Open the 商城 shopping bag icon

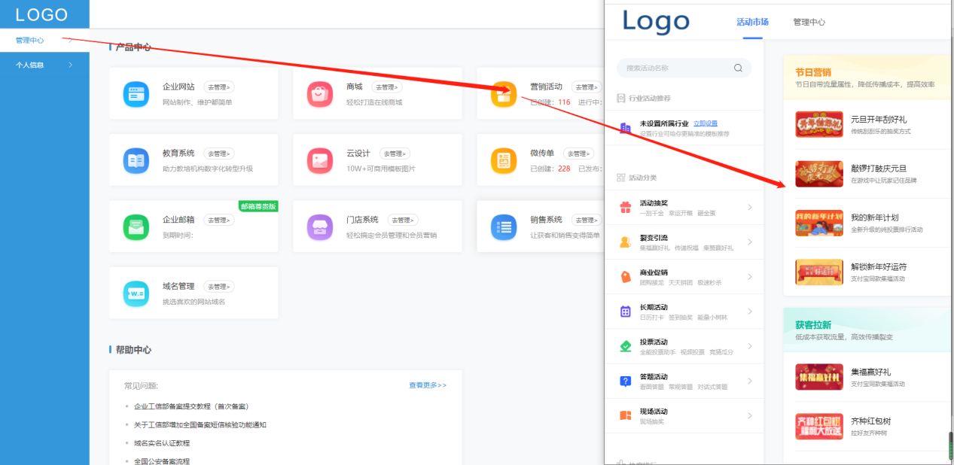point(320,94)
